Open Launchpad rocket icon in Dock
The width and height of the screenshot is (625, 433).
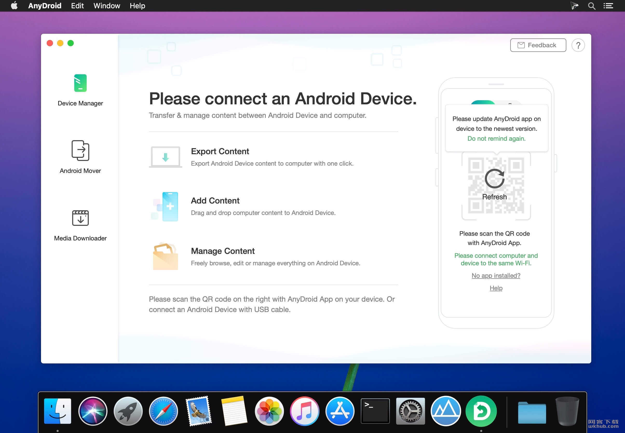[128, 411]
